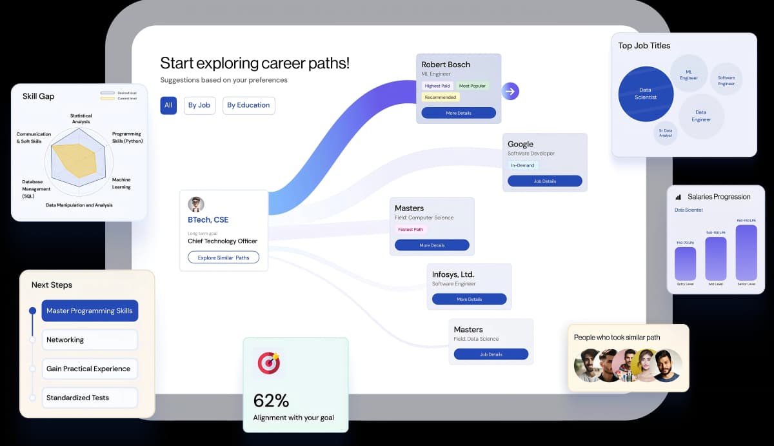Click the Sr. Data Analyst bubble
774x446 pixels.
[x=665, y=132]
